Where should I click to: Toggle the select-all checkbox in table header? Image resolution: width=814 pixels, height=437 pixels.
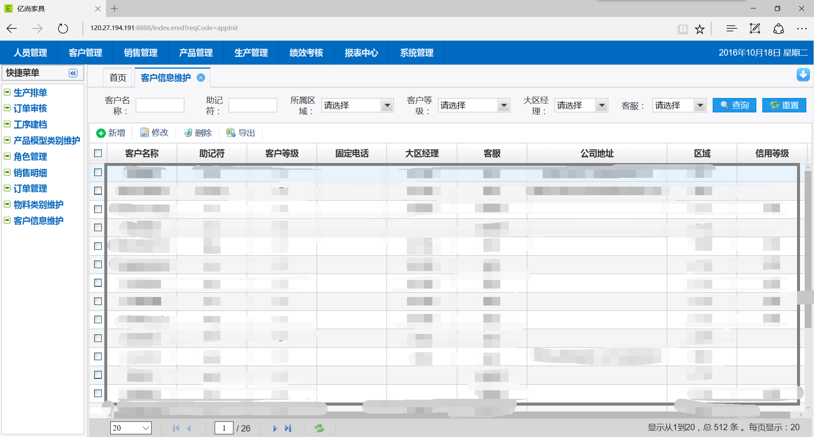pos(98,153)
